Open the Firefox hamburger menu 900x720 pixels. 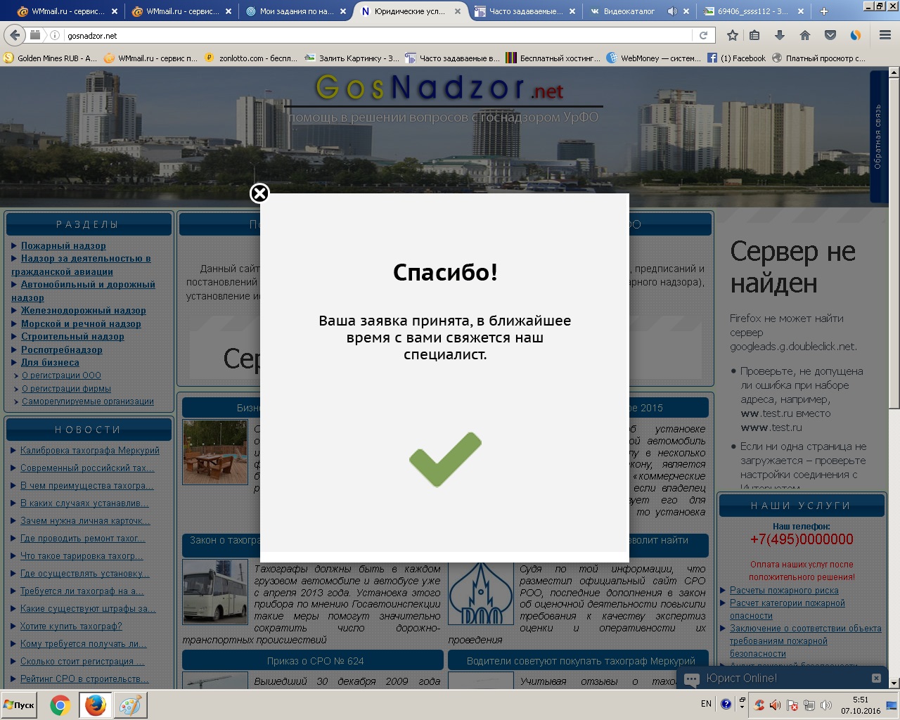click(x=885, y=35)
